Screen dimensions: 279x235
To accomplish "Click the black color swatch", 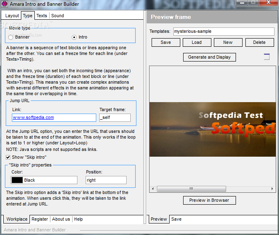I will point(17,180).
